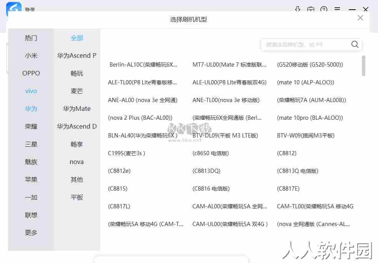Choose model CAM-UL00(荣耀畅玩5A 双4G )
The height and width of the screenshot is (263, 378).
click(x=230, y=224)
